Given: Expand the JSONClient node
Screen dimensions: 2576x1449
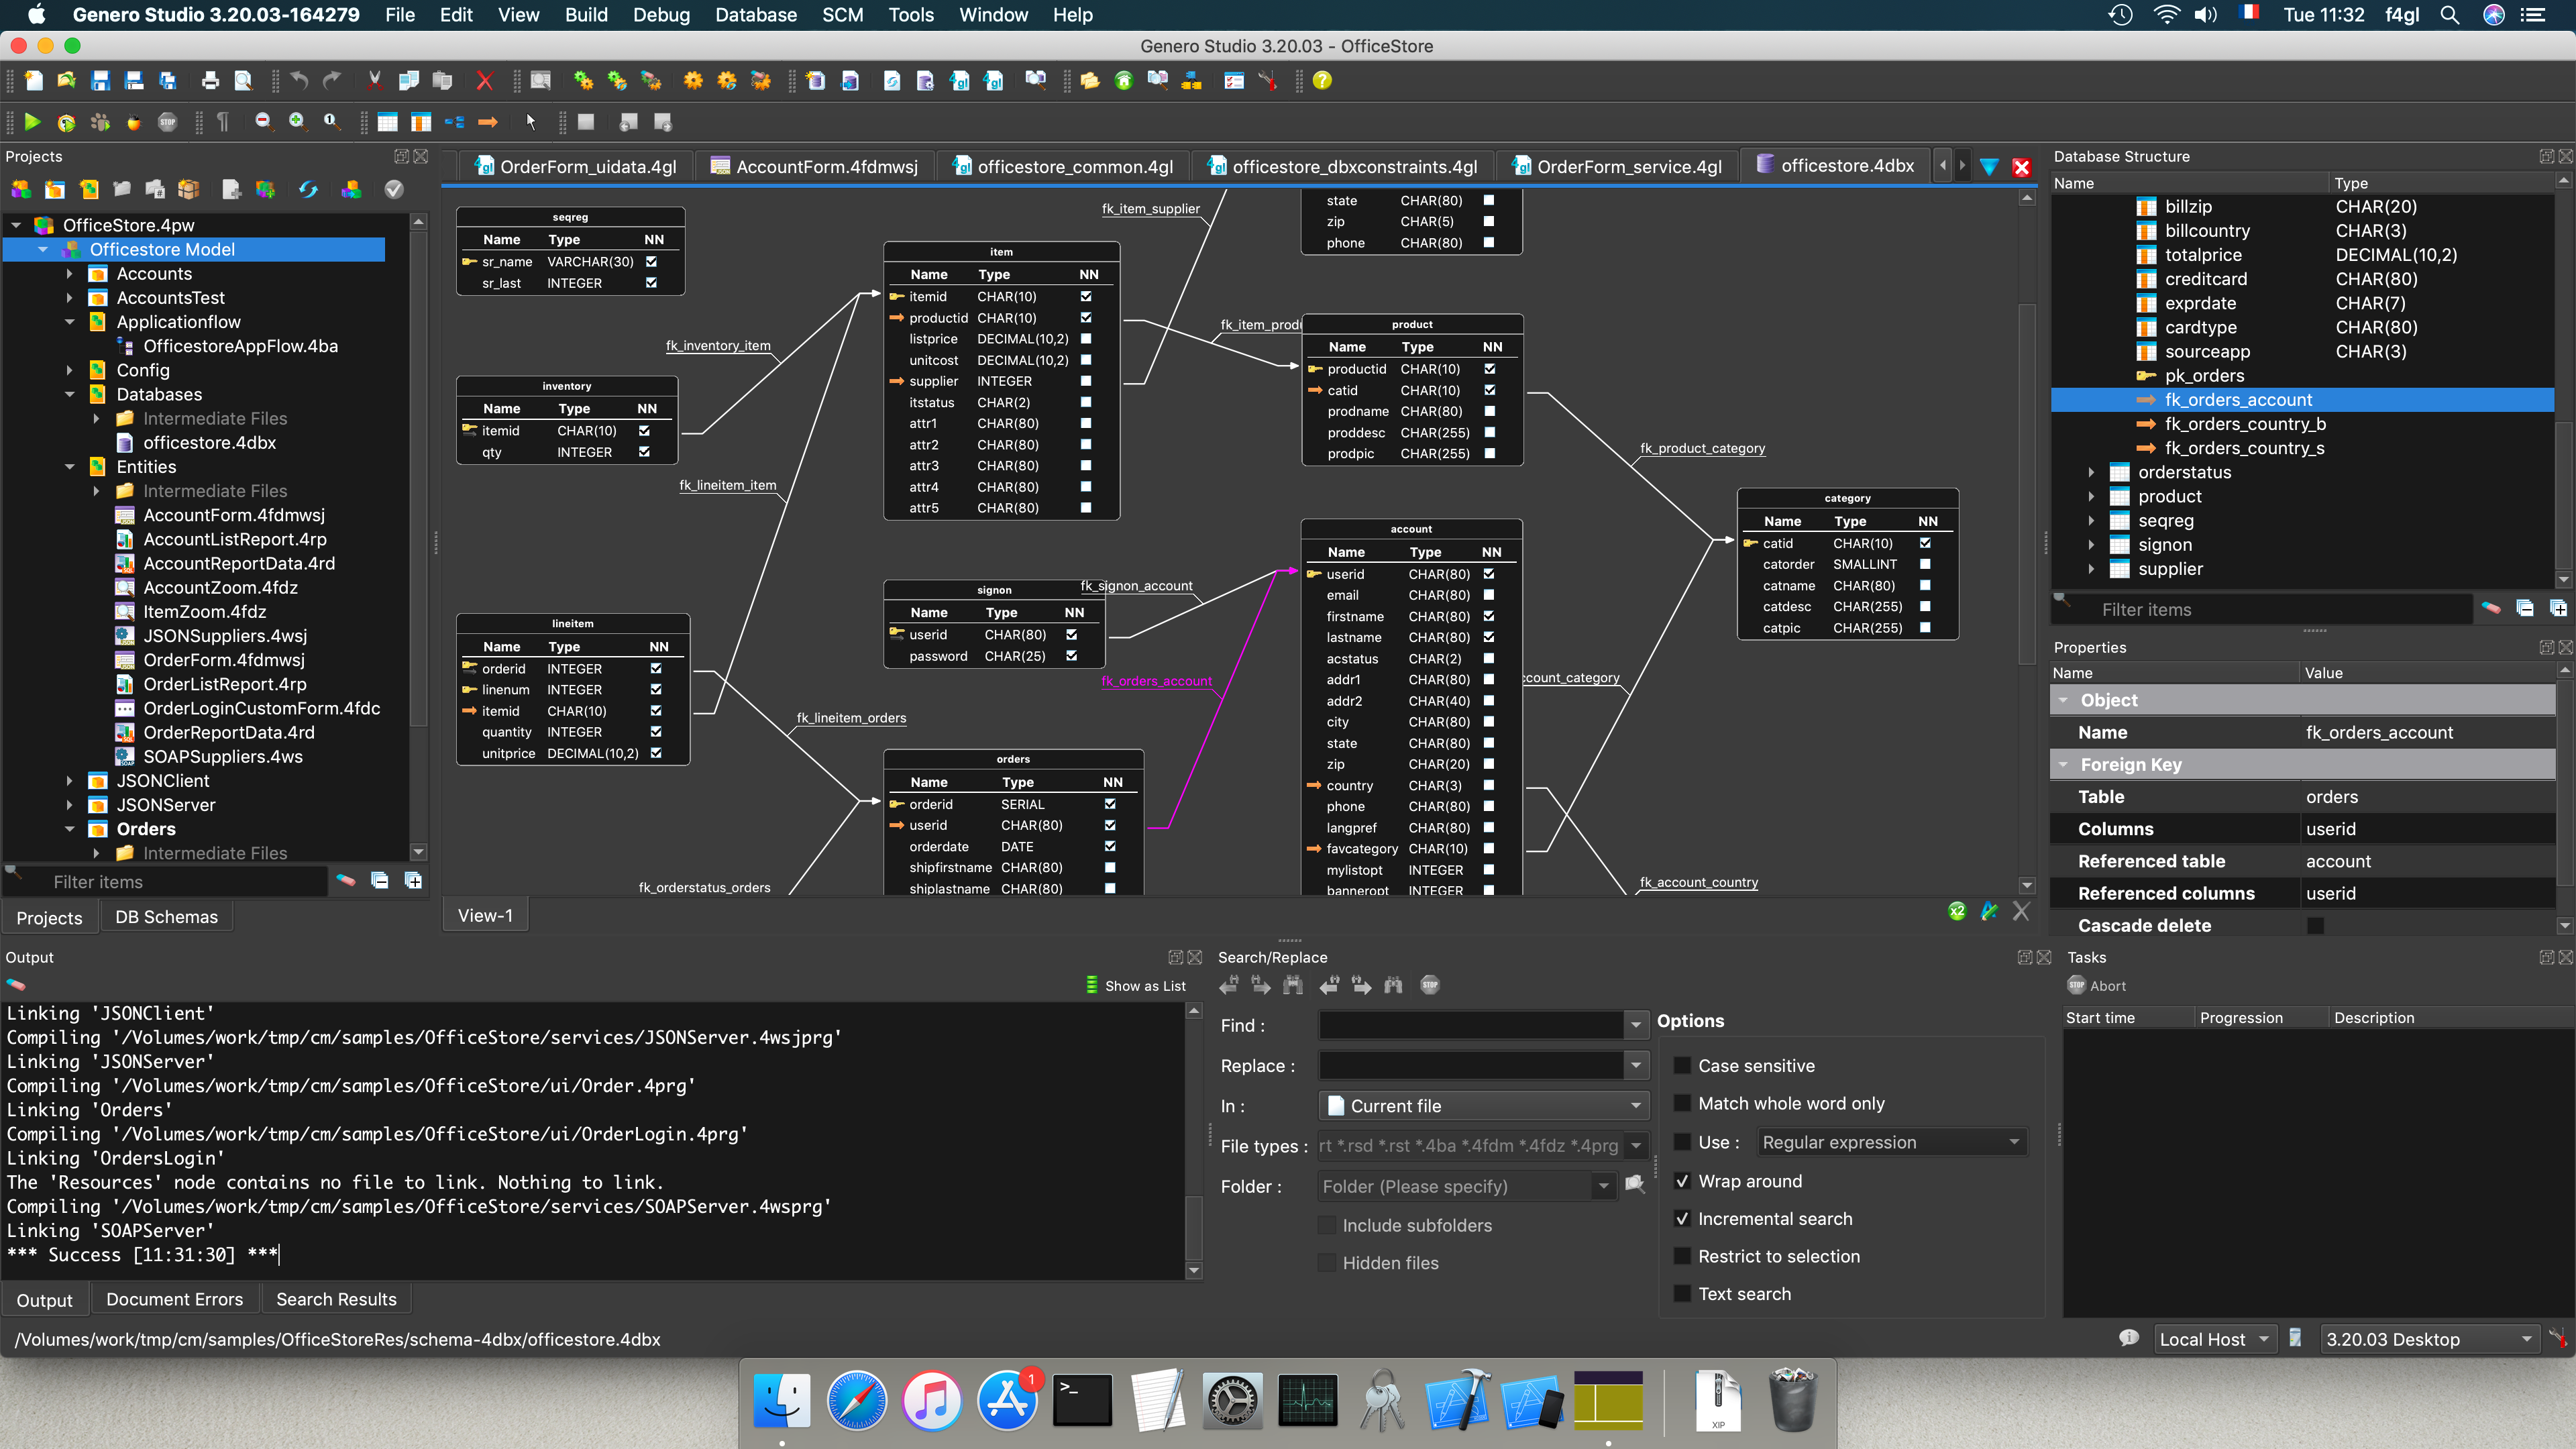Looking at the screenshot, I should tap(69, 781).
